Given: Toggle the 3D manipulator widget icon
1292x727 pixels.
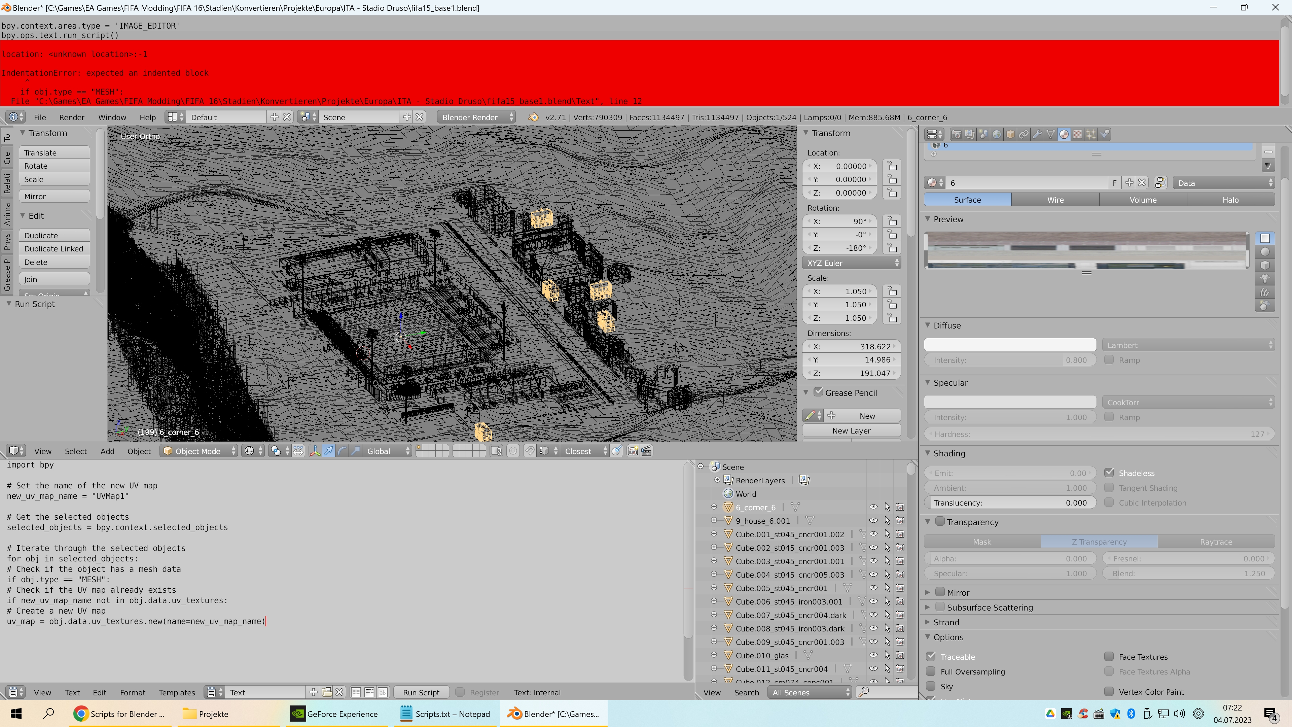Looking at the screenshot, I should pyautogui.click(x=315, y=451).
